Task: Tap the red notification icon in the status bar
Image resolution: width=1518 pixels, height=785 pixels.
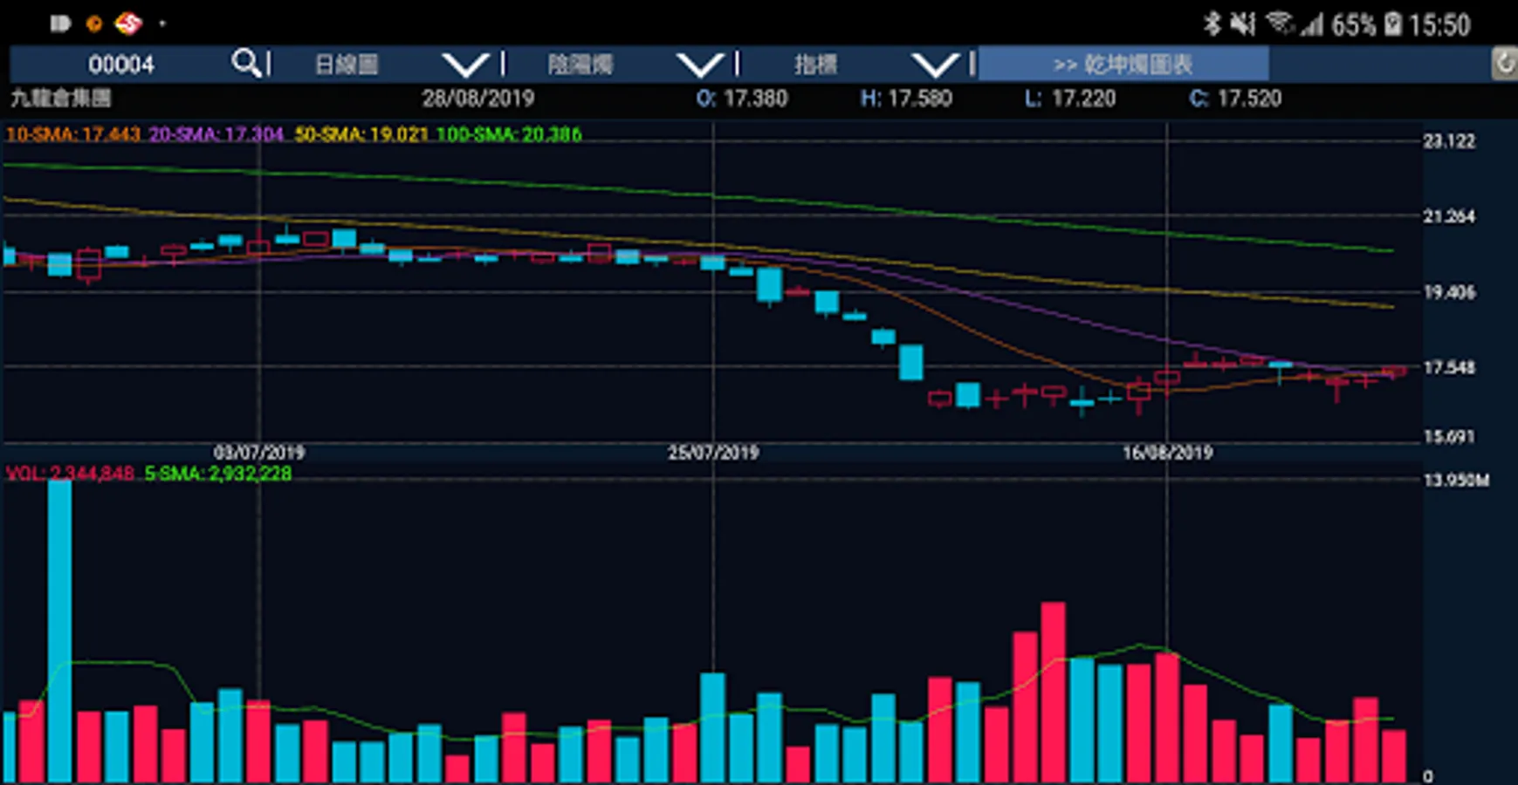Action: [128, 24]
